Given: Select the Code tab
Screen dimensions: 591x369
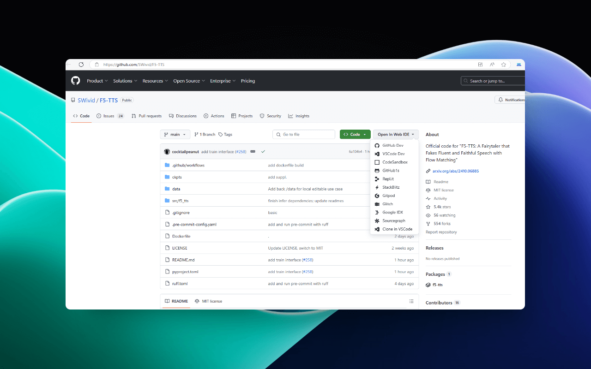Looking at the screenshot, I should [x=81, y=116].
